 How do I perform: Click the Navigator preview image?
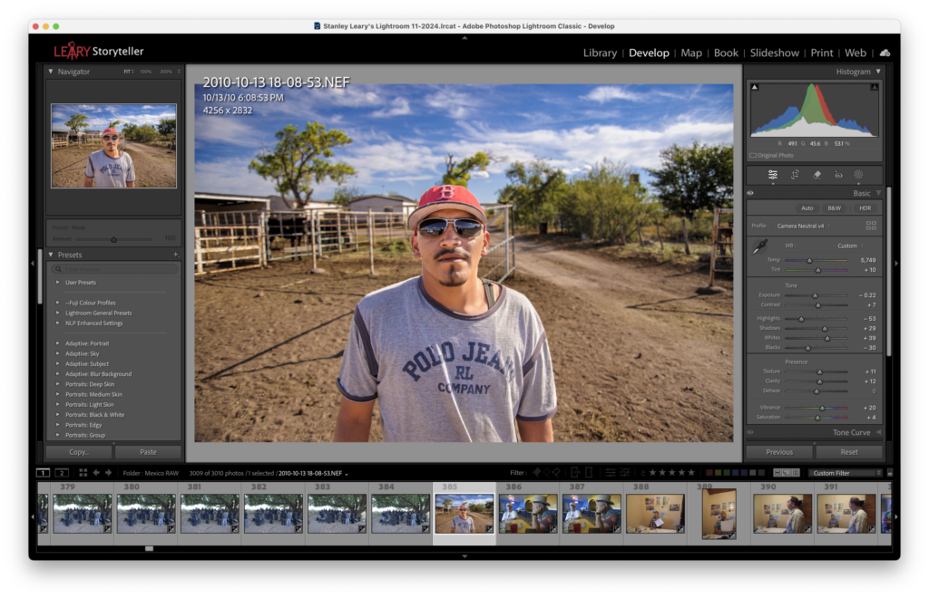tap(113, 146)
